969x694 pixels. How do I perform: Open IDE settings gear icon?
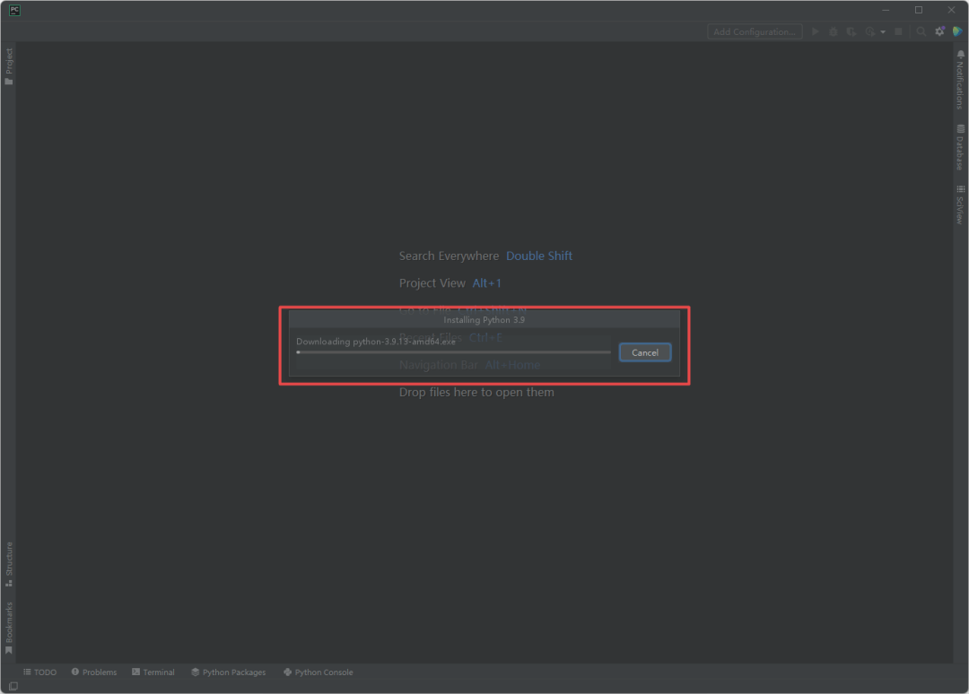coord(939,31)
